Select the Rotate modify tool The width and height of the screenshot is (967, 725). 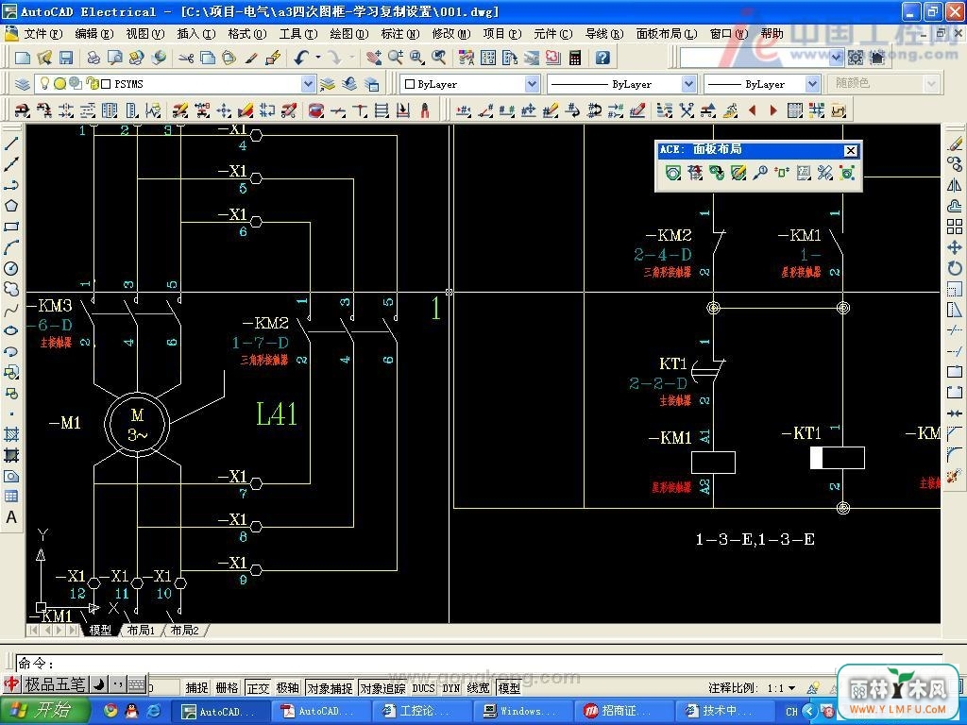pyautogui.click(x=955, y=268)
